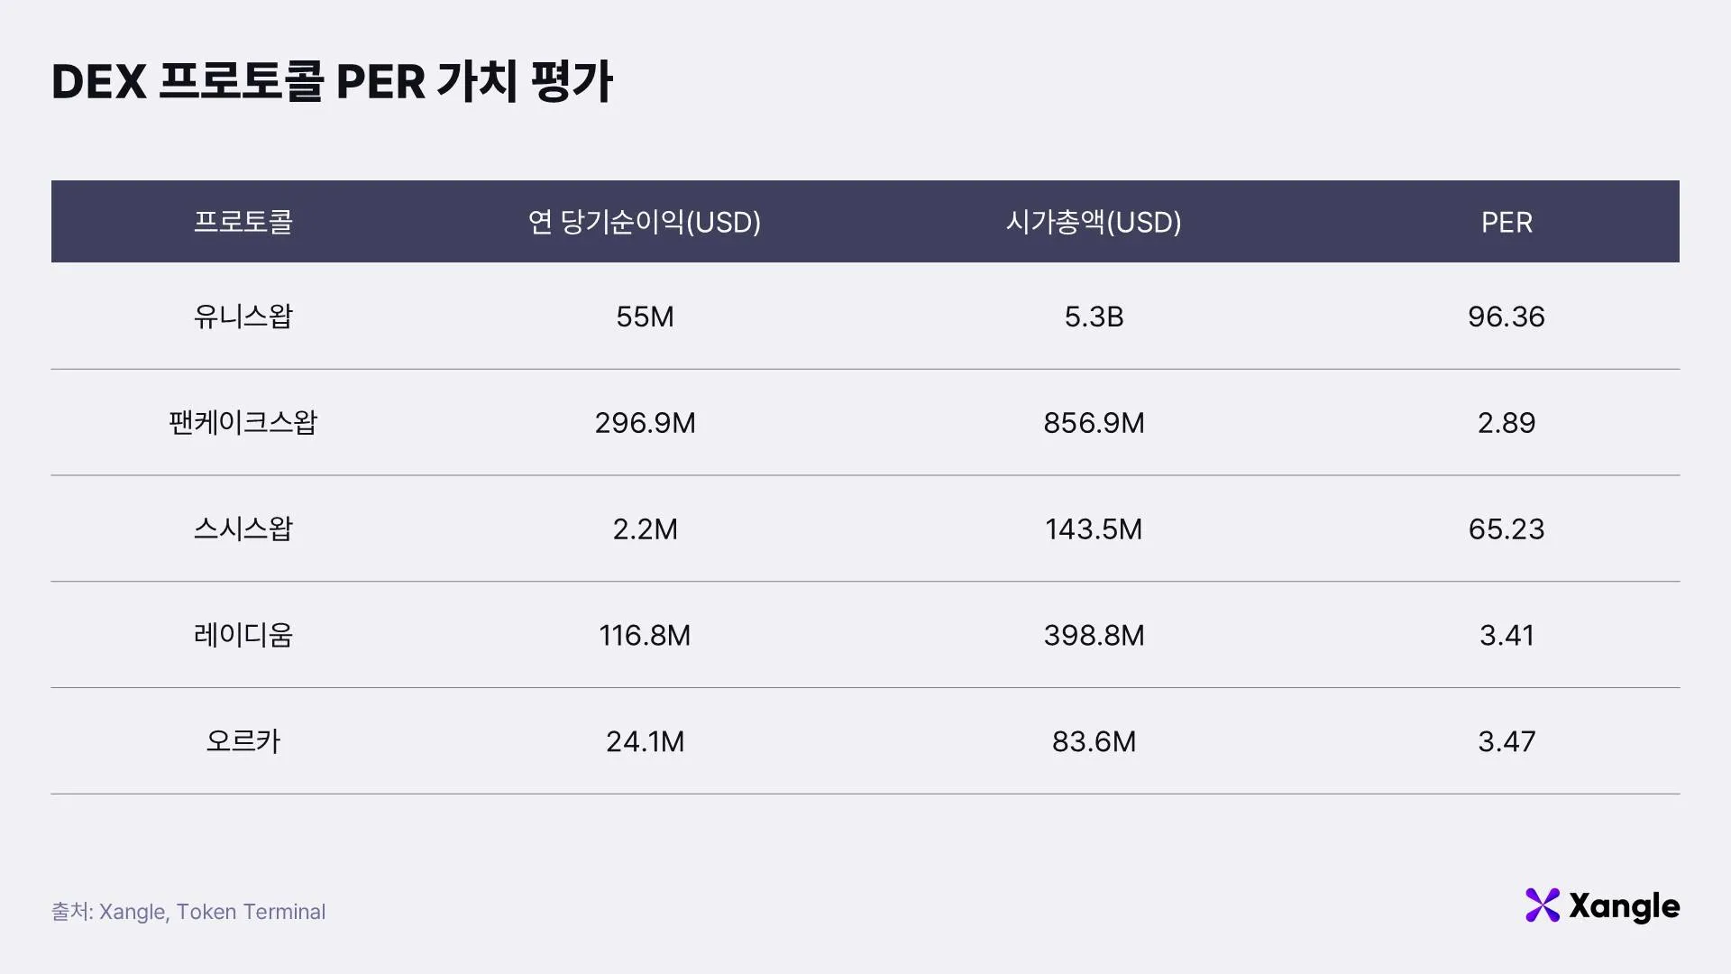Click the Xangle brand name text
This screenshot has width=1731, height=974.
tap(1624, 906)
